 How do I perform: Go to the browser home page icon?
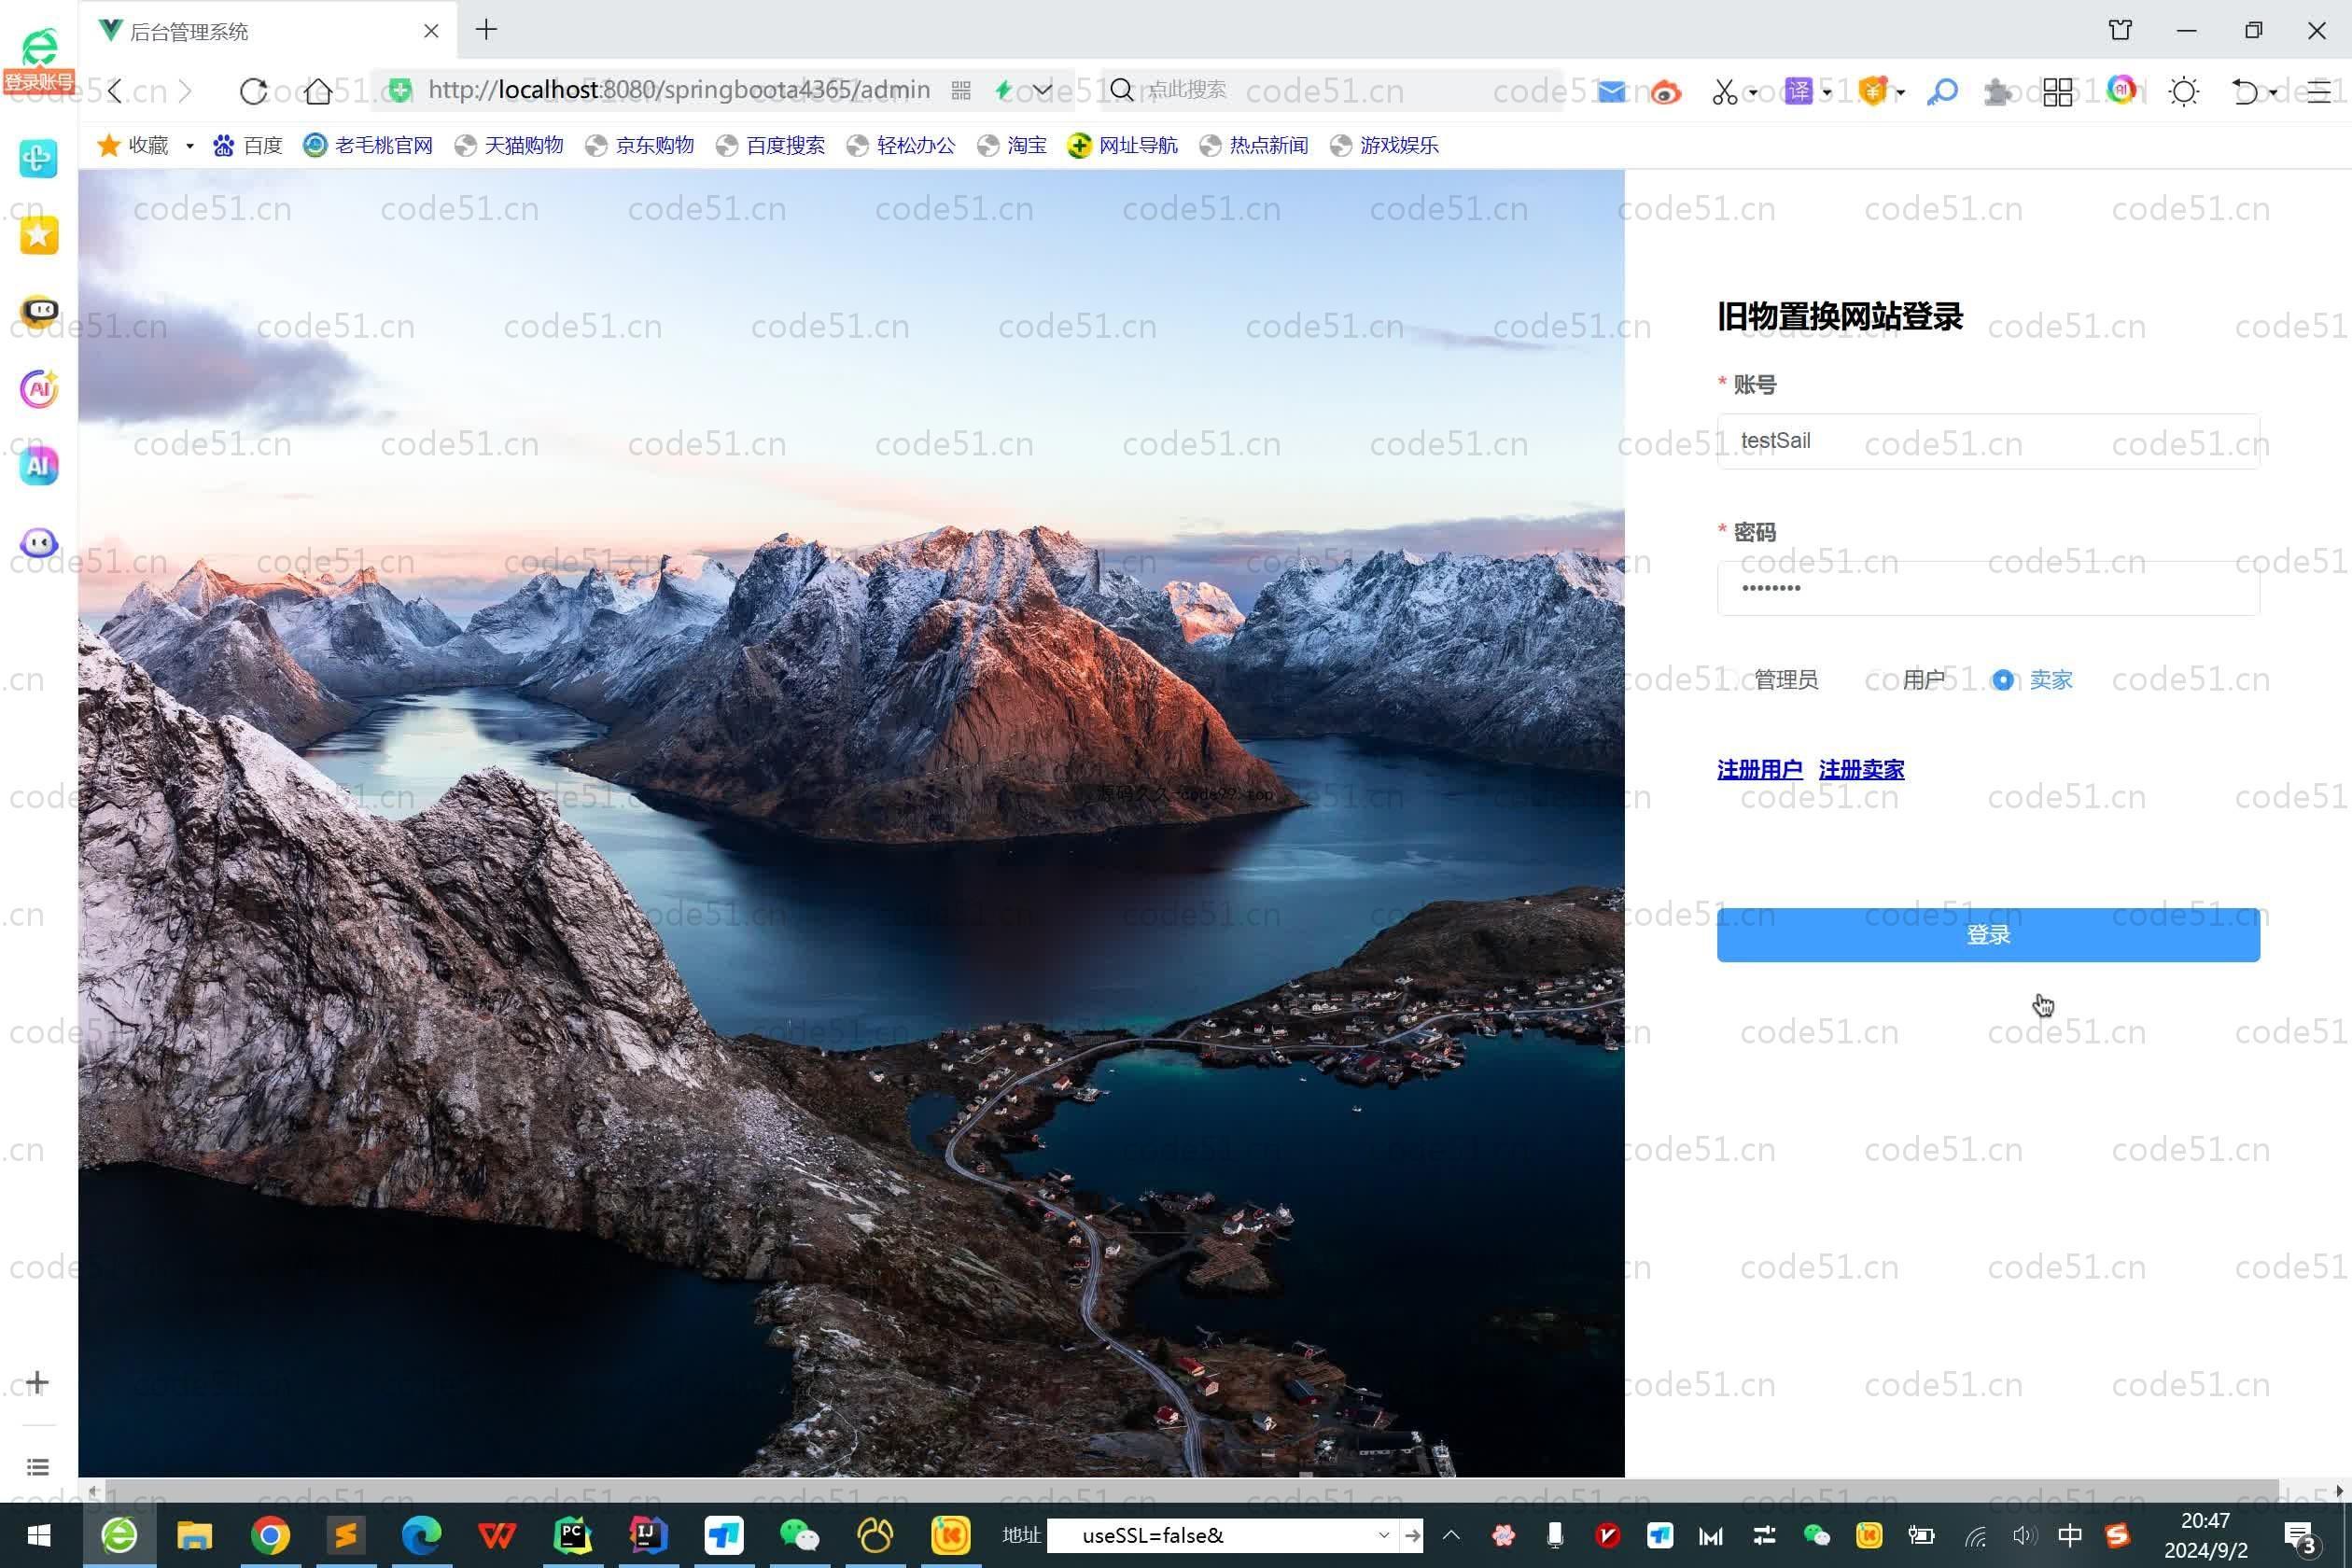[x=318, y=91]
